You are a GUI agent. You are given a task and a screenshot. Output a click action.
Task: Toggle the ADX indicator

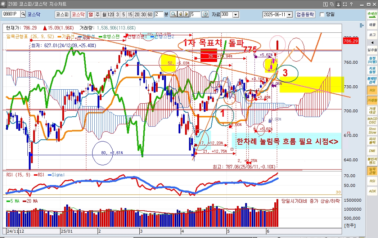point(372,191)
